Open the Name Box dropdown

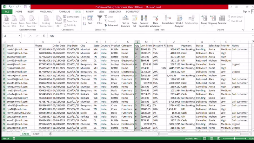coord(19,36)
